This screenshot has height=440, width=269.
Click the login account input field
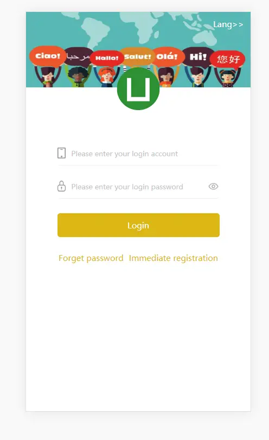[144, 154]
